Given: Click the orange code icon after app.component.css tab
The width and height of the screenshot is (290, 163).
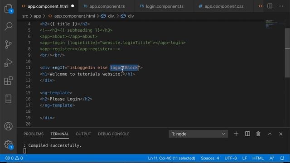Looking at the screenshot, I should tap(261, 6).
